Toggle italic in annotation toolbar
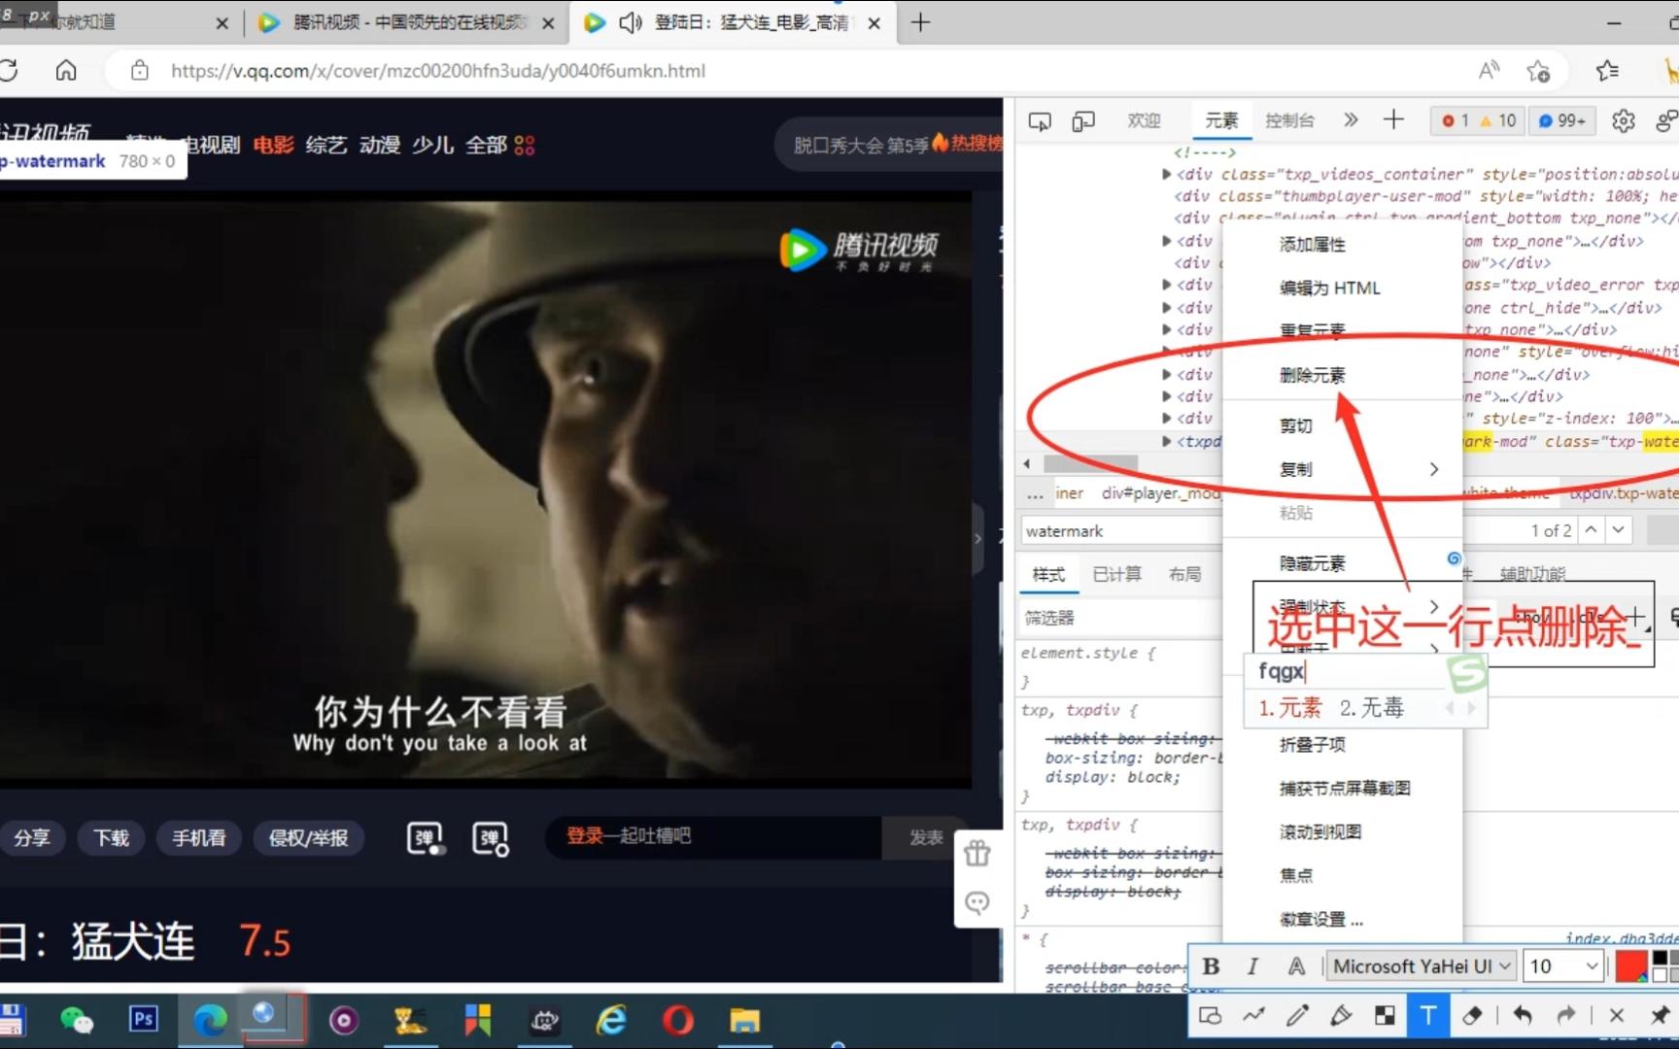 (x=1252, y=966)
